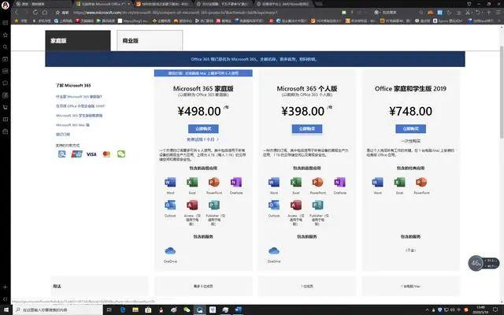Click the browser address bar URL
This screenshot has width=504, height=315.
[x=175, y=13]
